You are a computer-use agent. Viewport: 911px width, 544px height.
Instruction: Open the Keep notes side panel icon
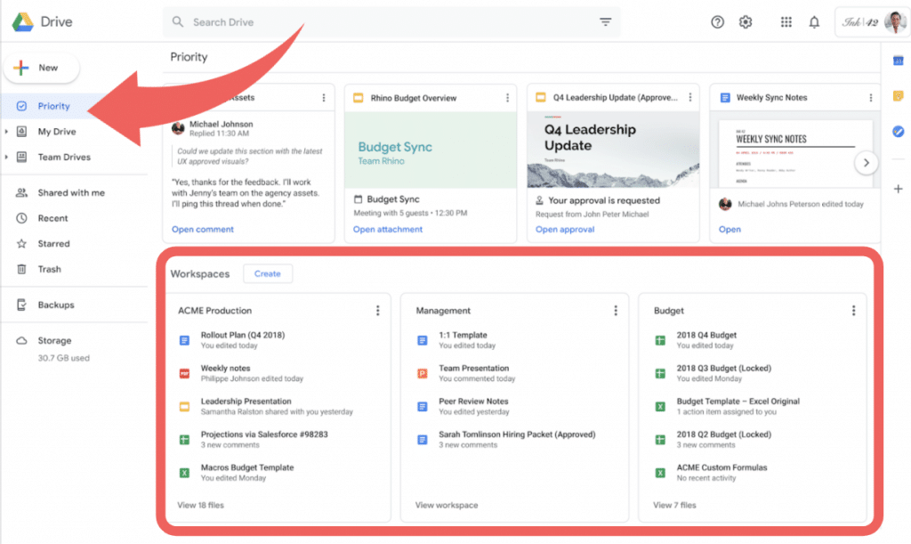click(x=898, y=95)
